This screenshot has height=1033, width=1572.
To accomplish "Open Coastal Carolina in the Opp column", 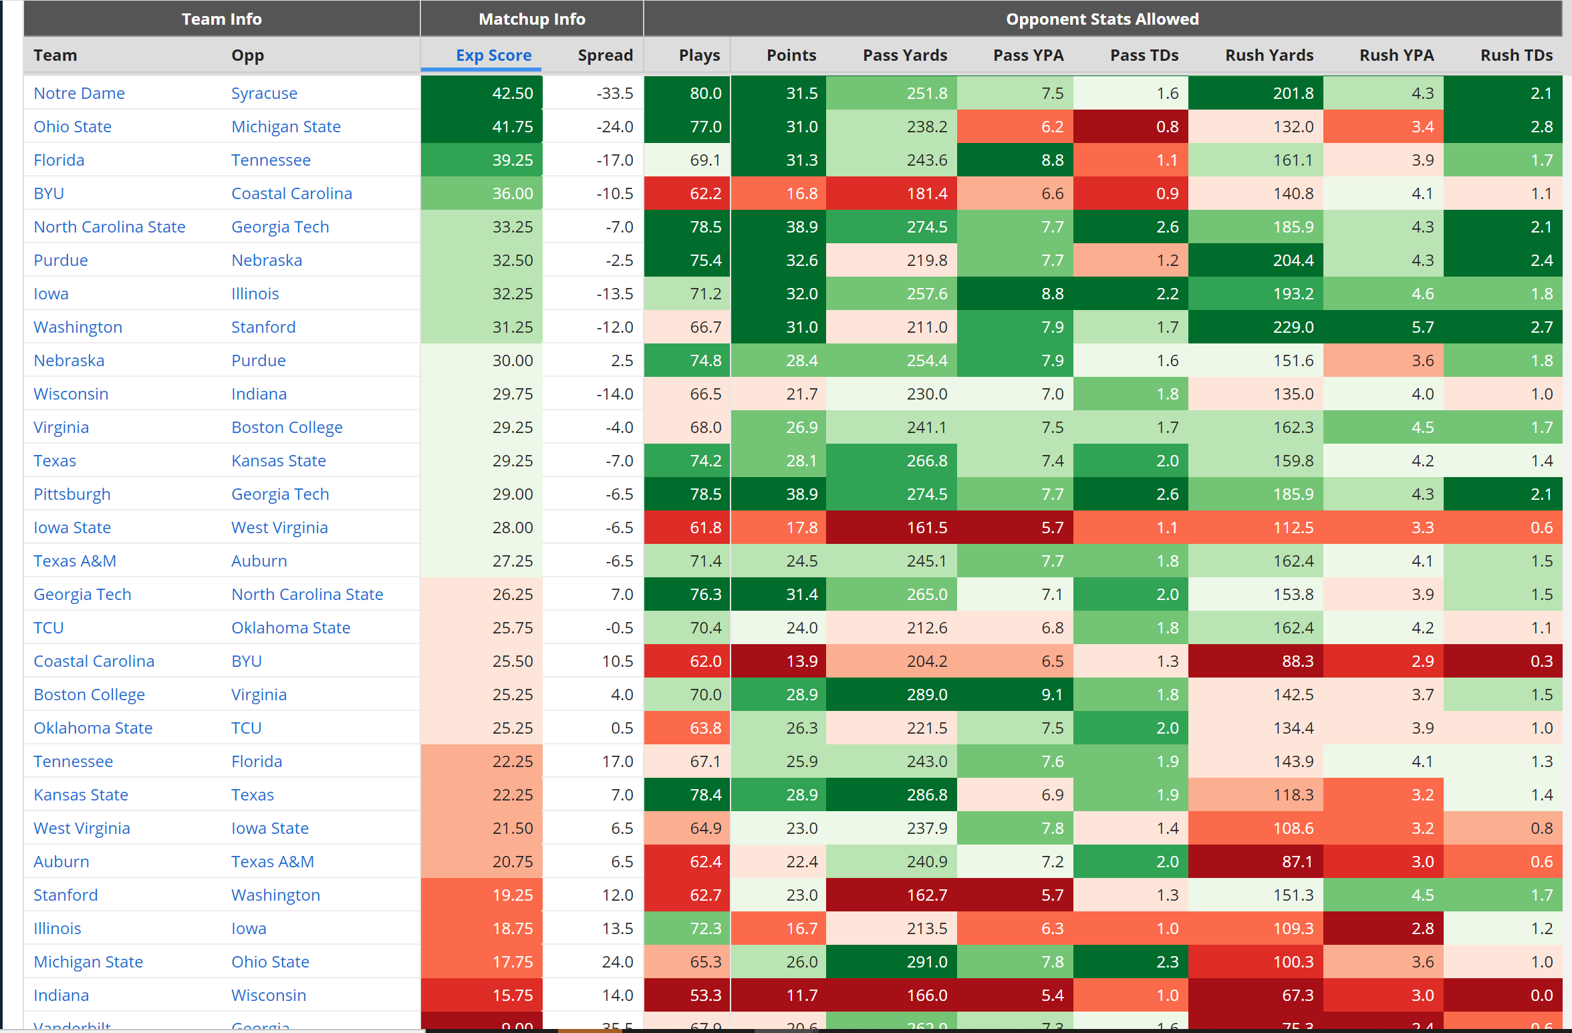I will click(291, 193).
